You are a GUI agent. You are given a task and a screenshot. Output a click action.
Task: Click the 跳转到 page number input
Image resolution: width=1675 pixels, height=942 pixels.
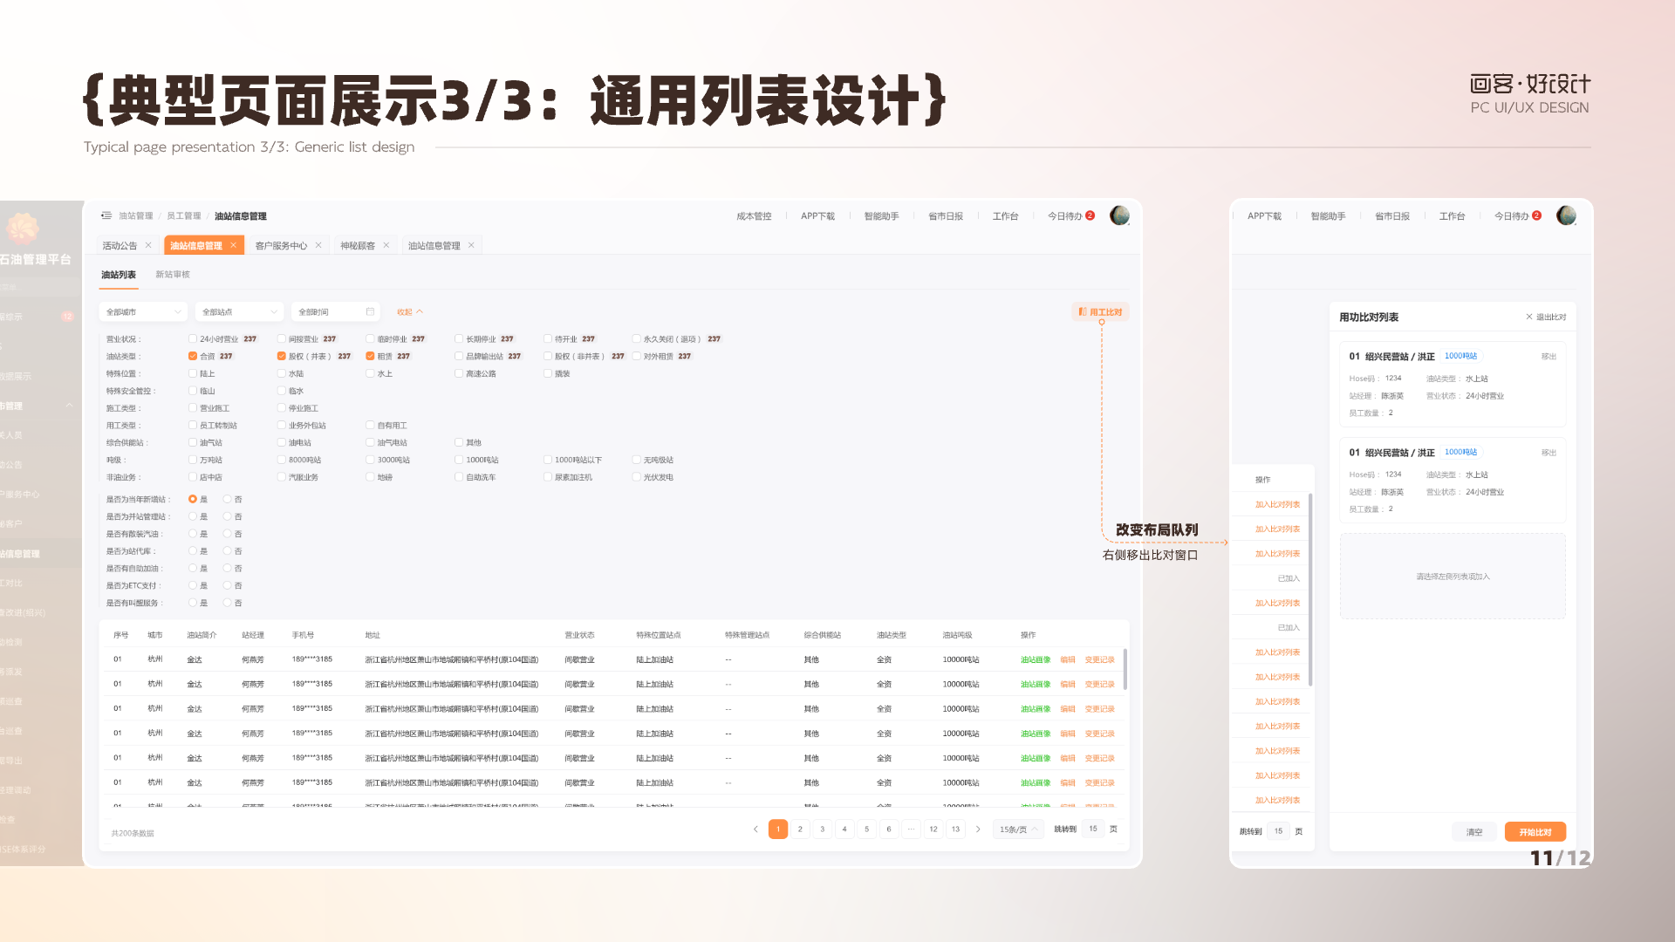click(x=1093, y=829)
